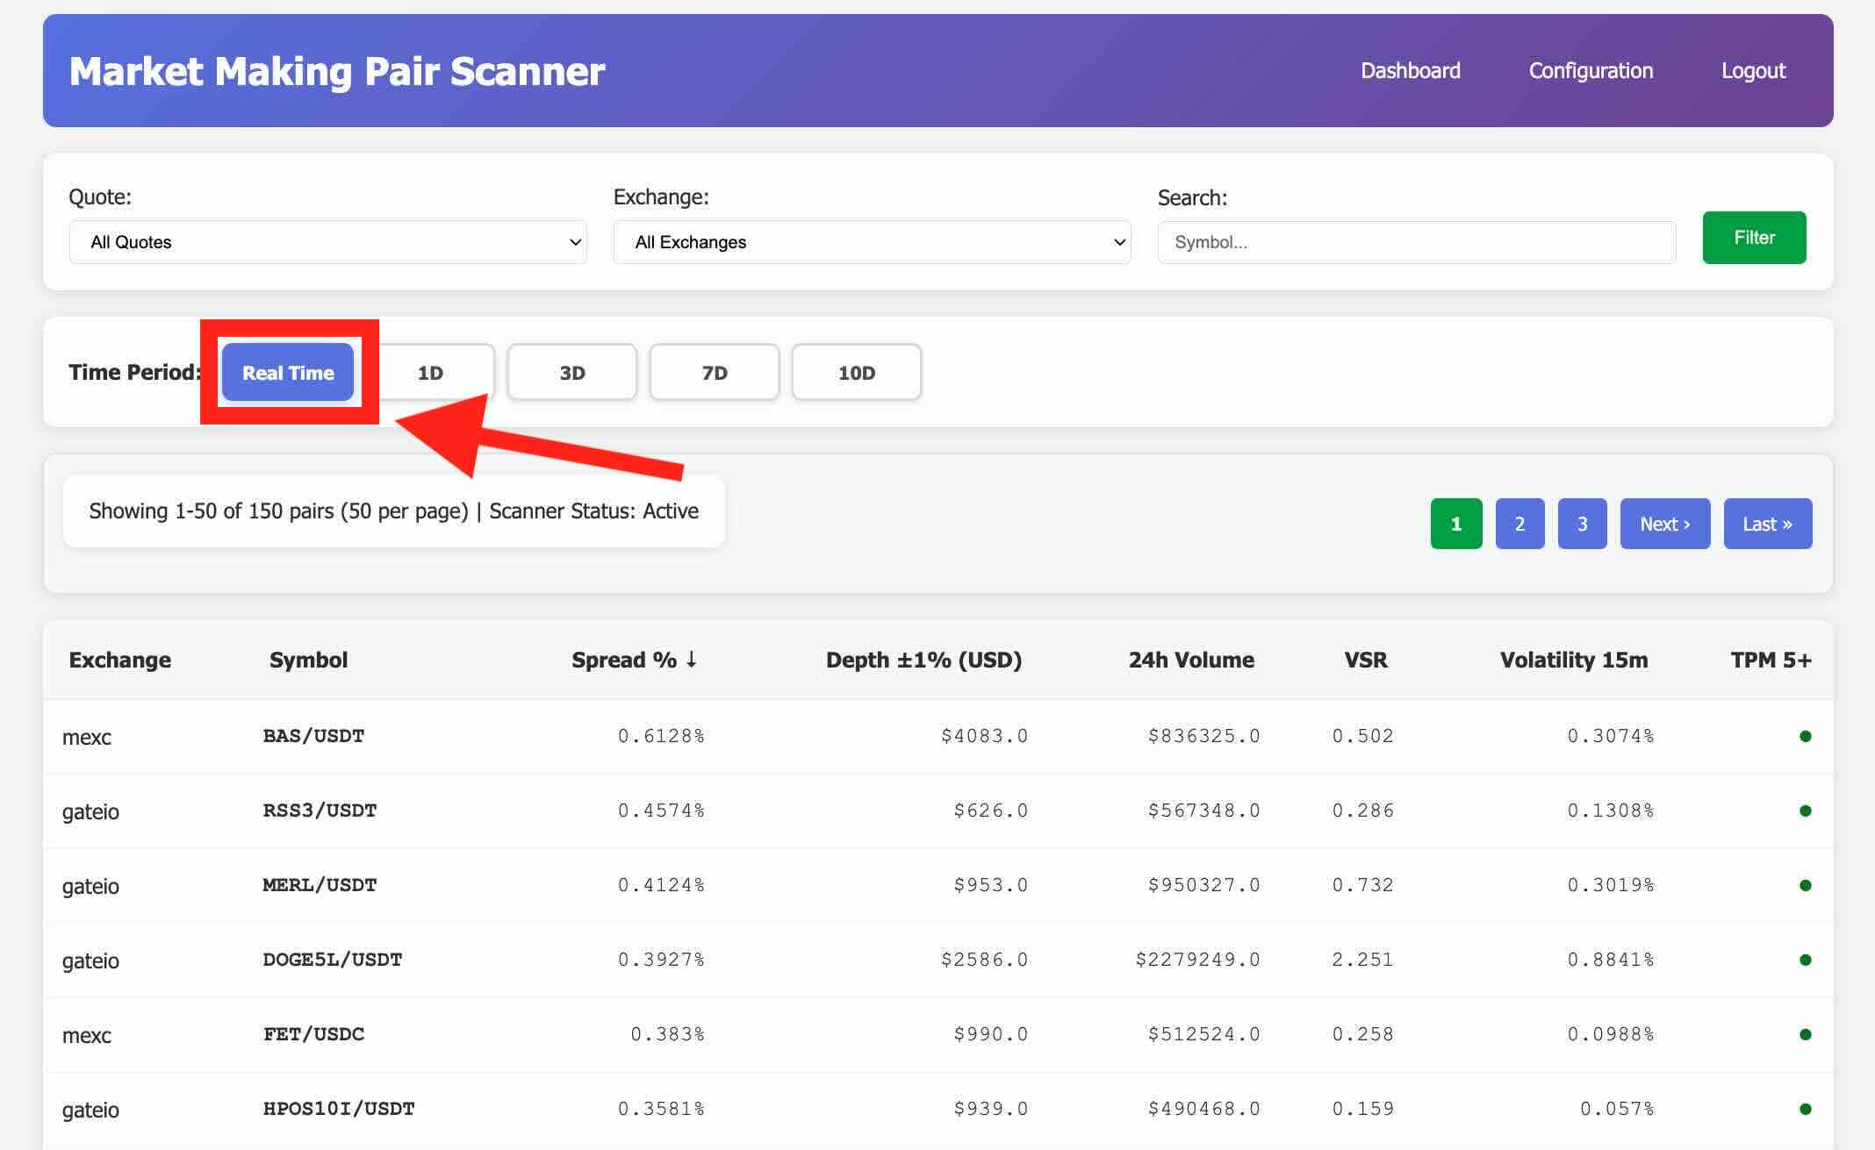Click 24h volume $836325.0

pyautogui.click(x=1203, y=736)
